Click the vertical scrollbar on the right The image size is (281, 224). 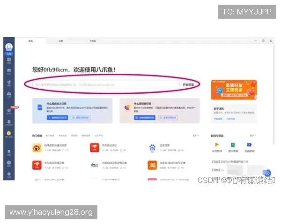[x=274, y=94]
